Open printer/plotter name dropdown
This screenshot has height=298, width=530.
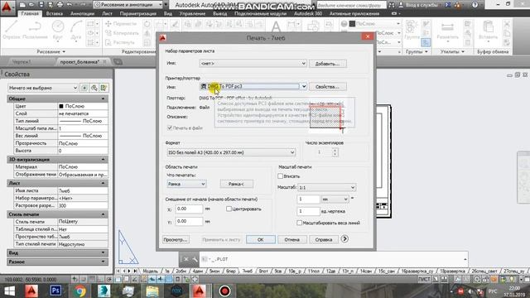coord(253,86)
